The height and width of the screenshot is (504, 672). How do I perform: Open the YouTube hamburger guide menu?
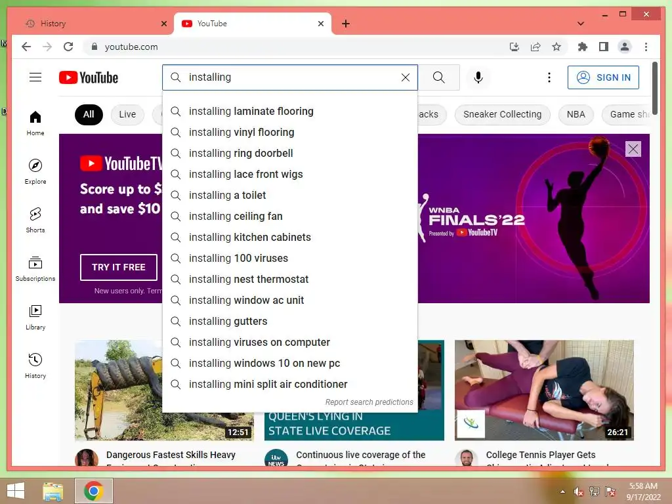point(35,77)
